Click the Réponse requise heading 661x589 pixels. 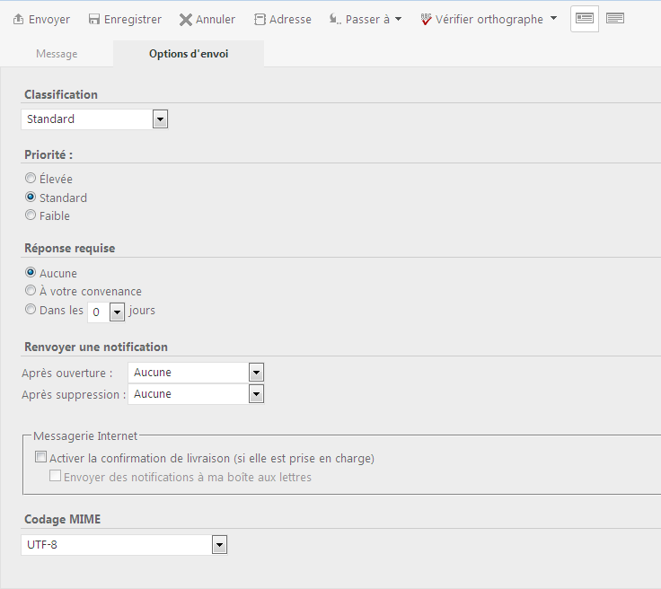coord(69,248)
